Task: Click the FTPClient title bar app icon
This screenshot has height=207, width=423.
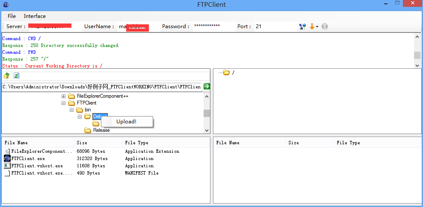Action: (x=6, y=4)
